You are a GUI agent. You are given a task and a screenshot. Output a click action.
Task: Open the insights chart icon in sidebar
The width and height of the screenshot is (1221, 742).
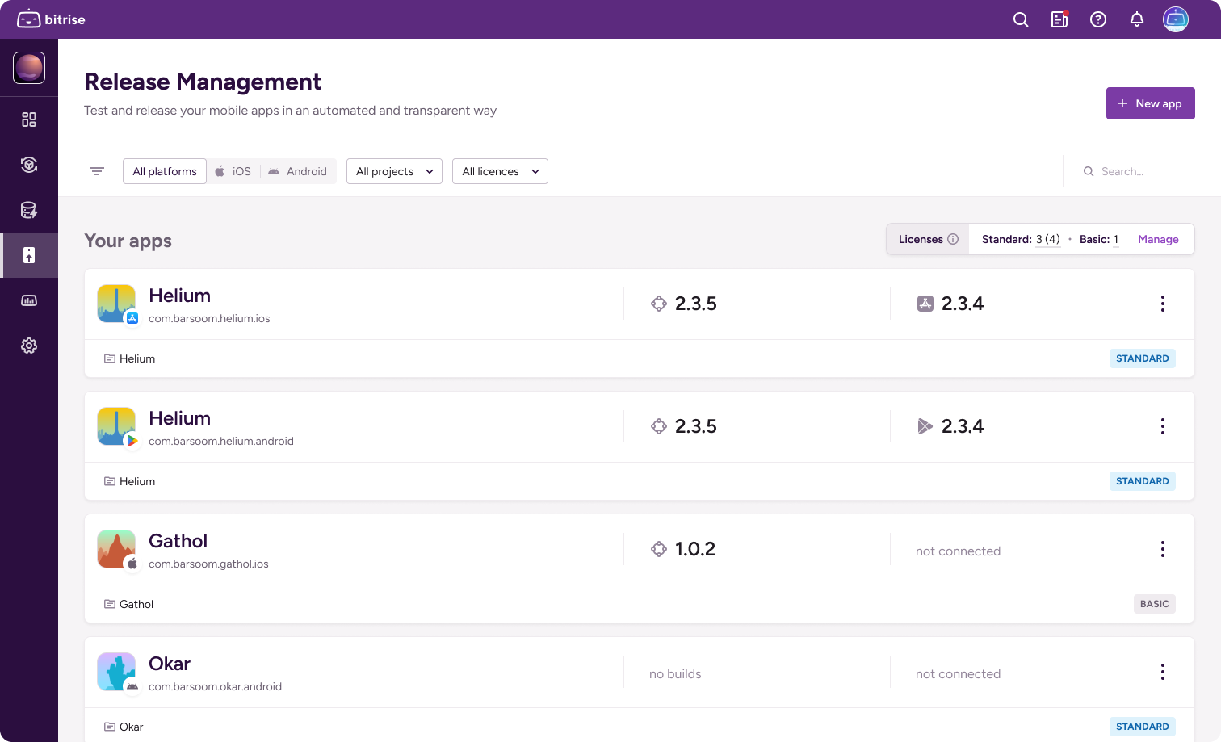click(29, 300)
